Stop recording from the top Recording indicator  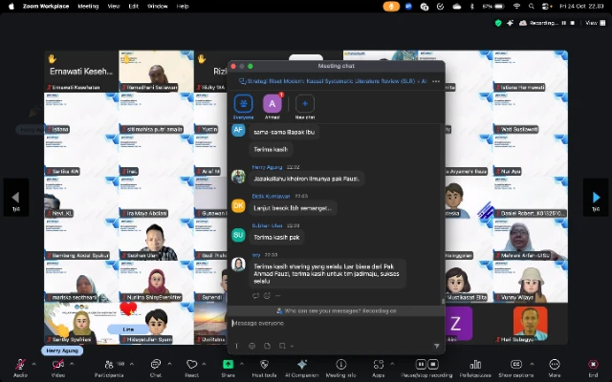[x=573, y=23]
